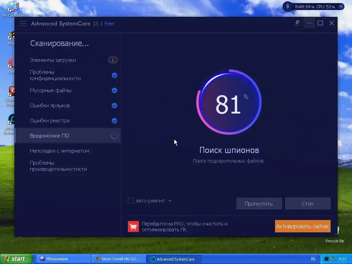Open the hamburger menu in Advanced SystemCare

pyautogui.click(x=23, y=23)
